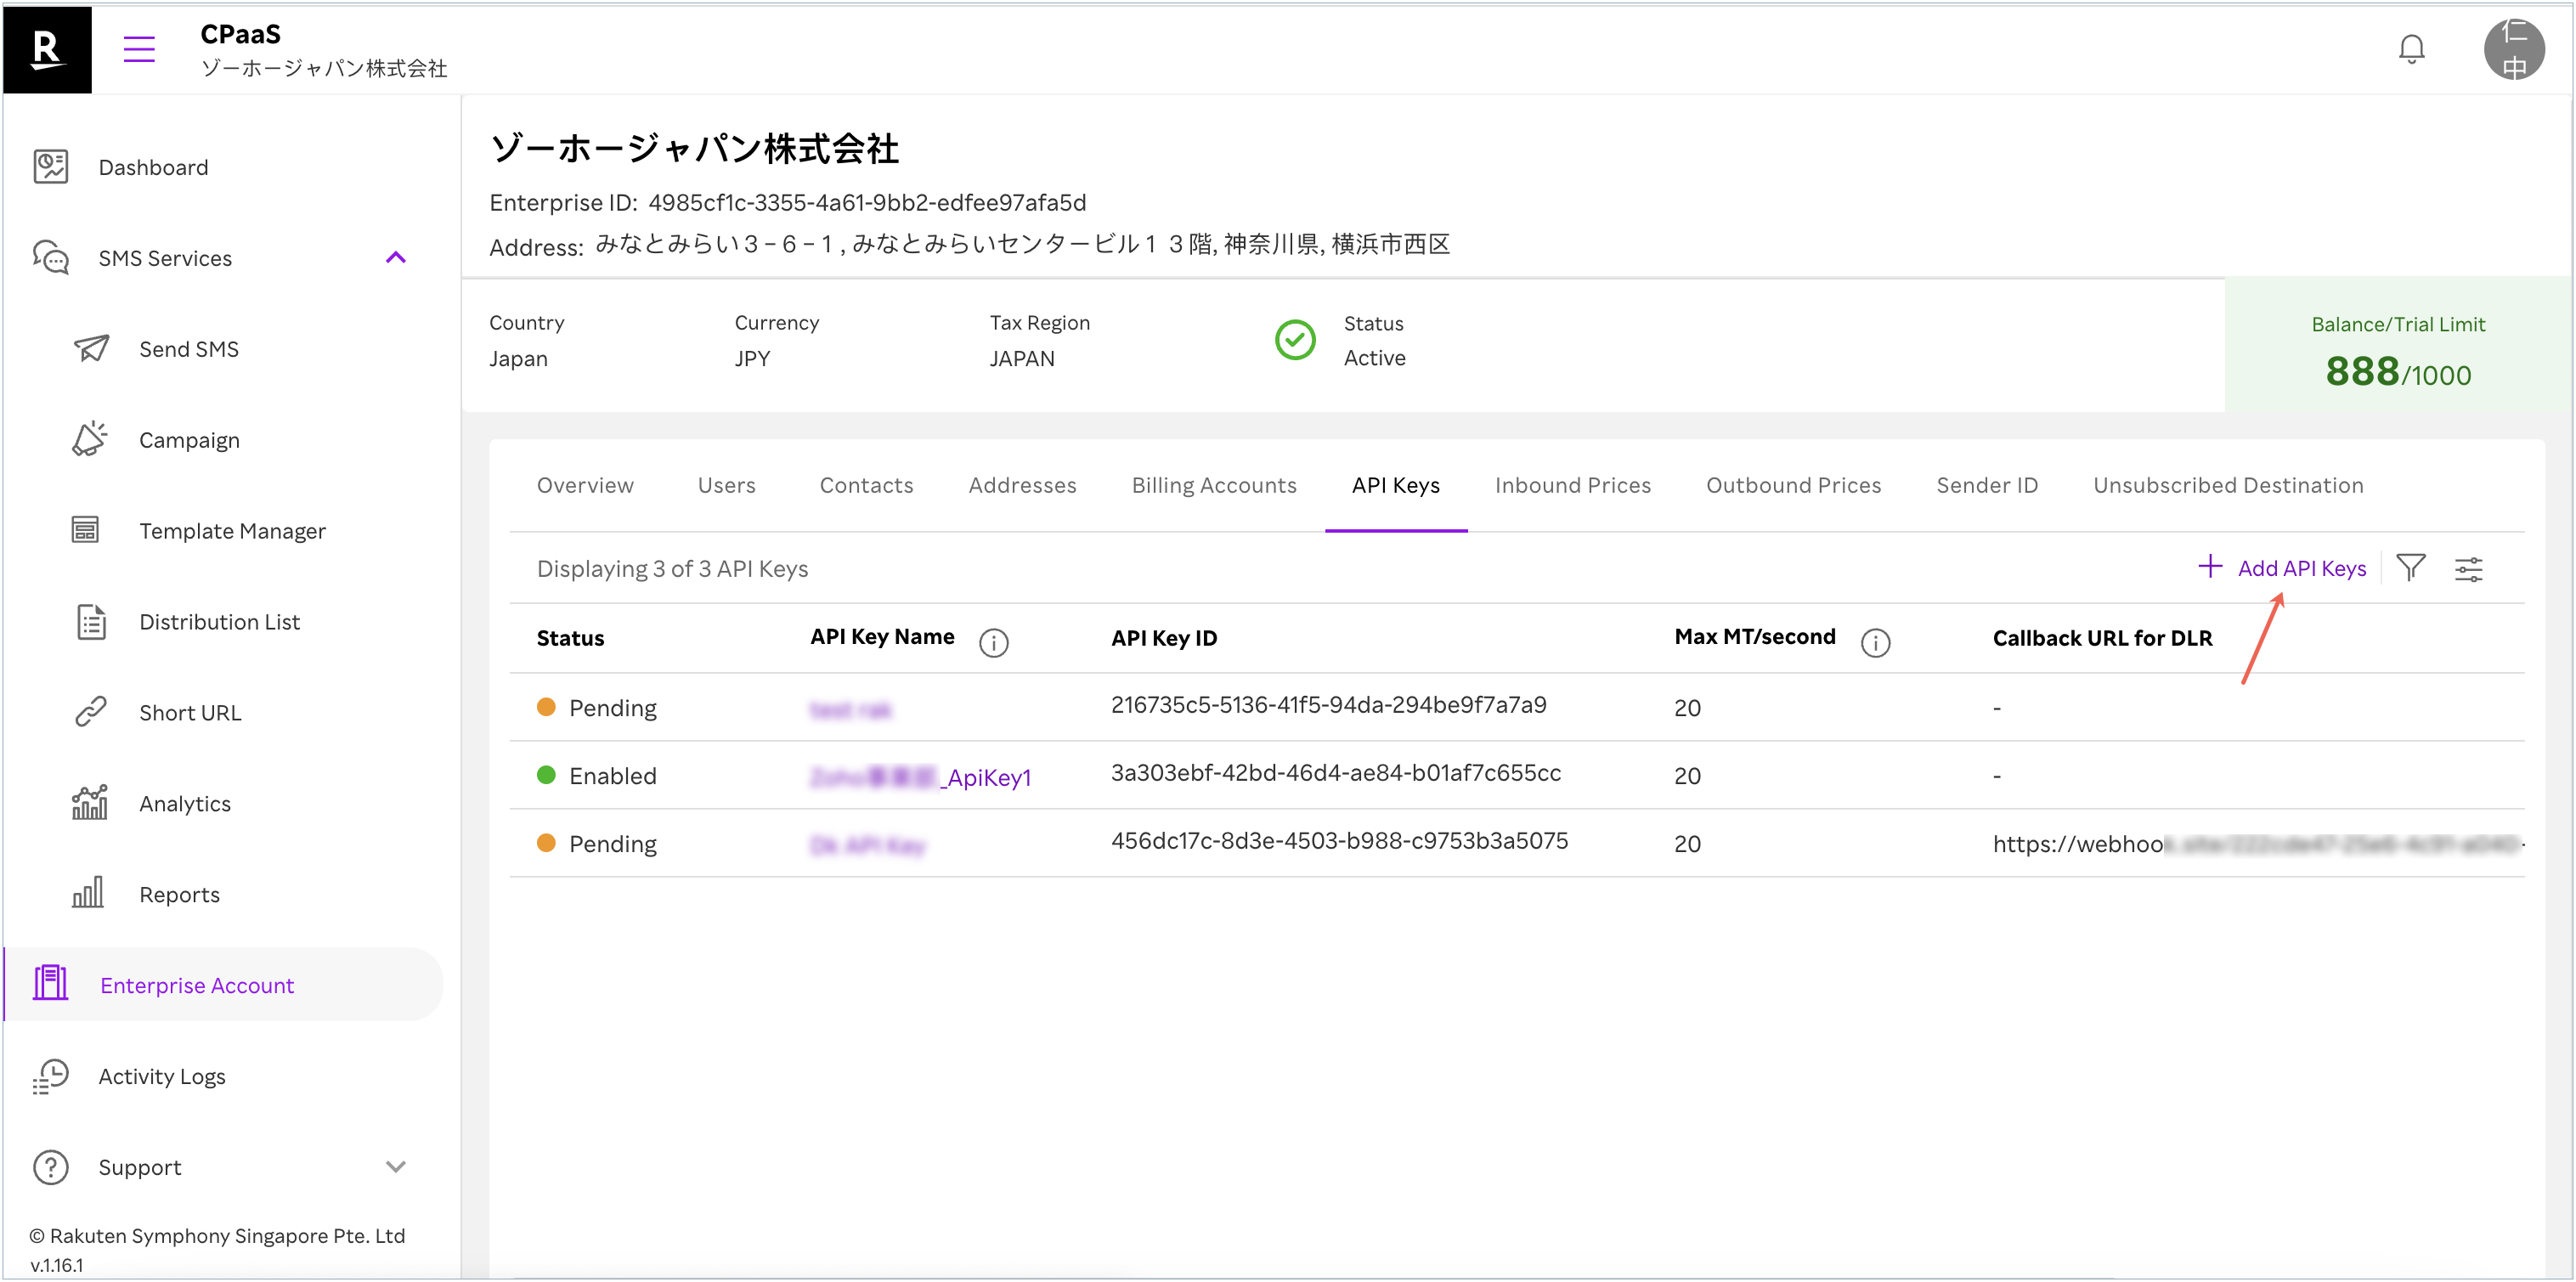Switch to the Addresses tab
The height and width of the screenshot is (1282, 2576).
pyautogui.click(x=1022, y=485)
